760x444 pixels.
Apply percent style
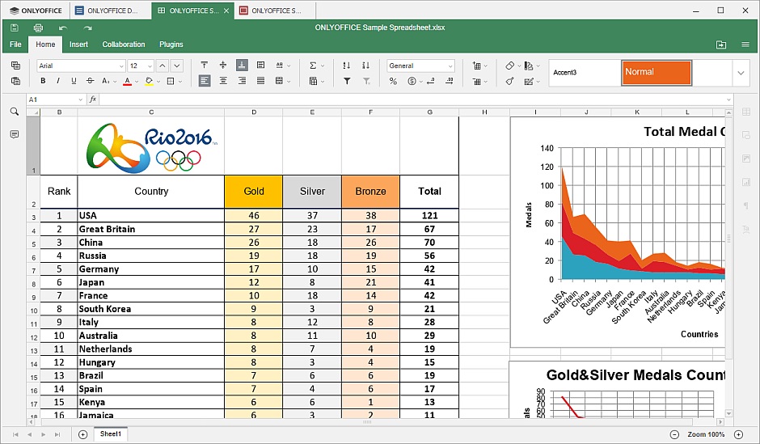[393, 81]
